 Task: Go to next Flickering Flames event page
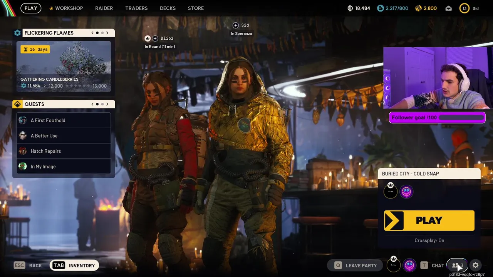107,33
